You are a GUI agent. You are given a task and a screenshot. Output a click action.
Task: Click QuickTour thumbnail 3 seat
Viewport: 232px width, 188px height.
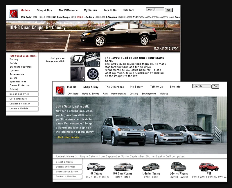coord(78,74)
